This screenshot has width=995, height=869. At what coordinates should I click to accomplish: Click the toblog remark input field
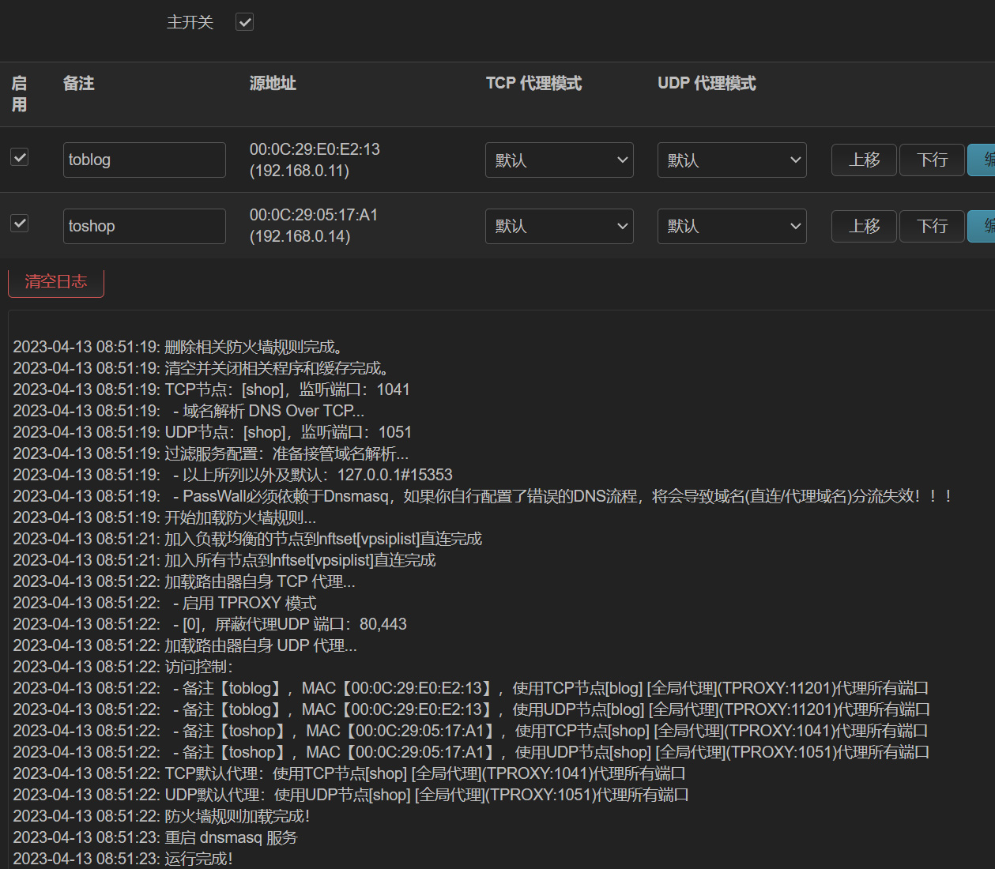(144, 160)
